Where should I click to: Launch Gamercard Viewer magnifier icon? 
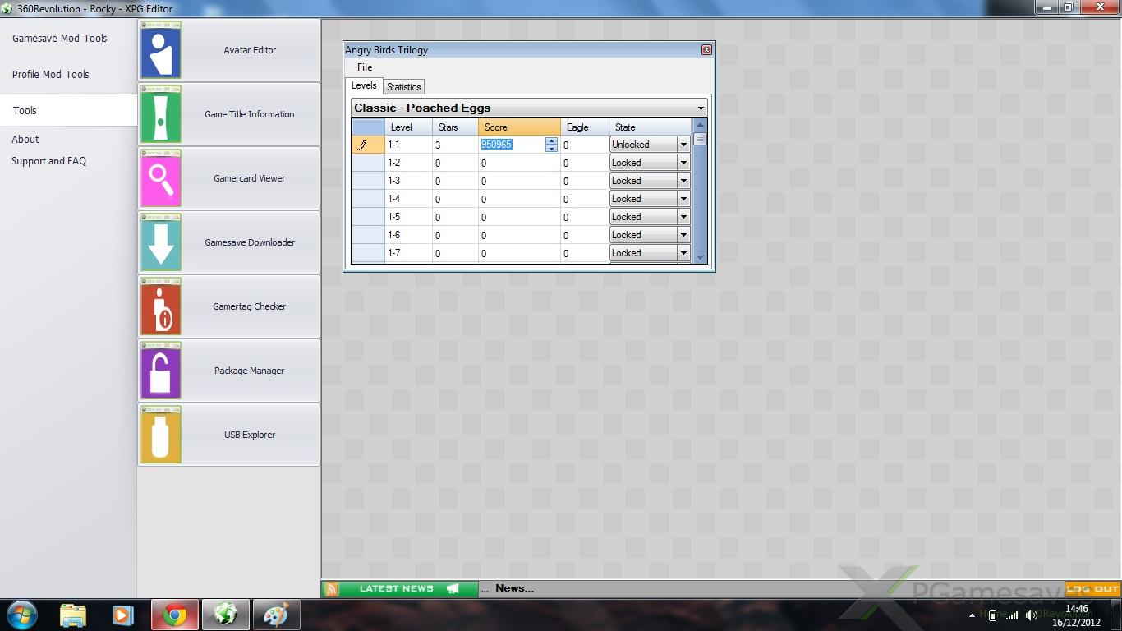(x=161, y=179)
